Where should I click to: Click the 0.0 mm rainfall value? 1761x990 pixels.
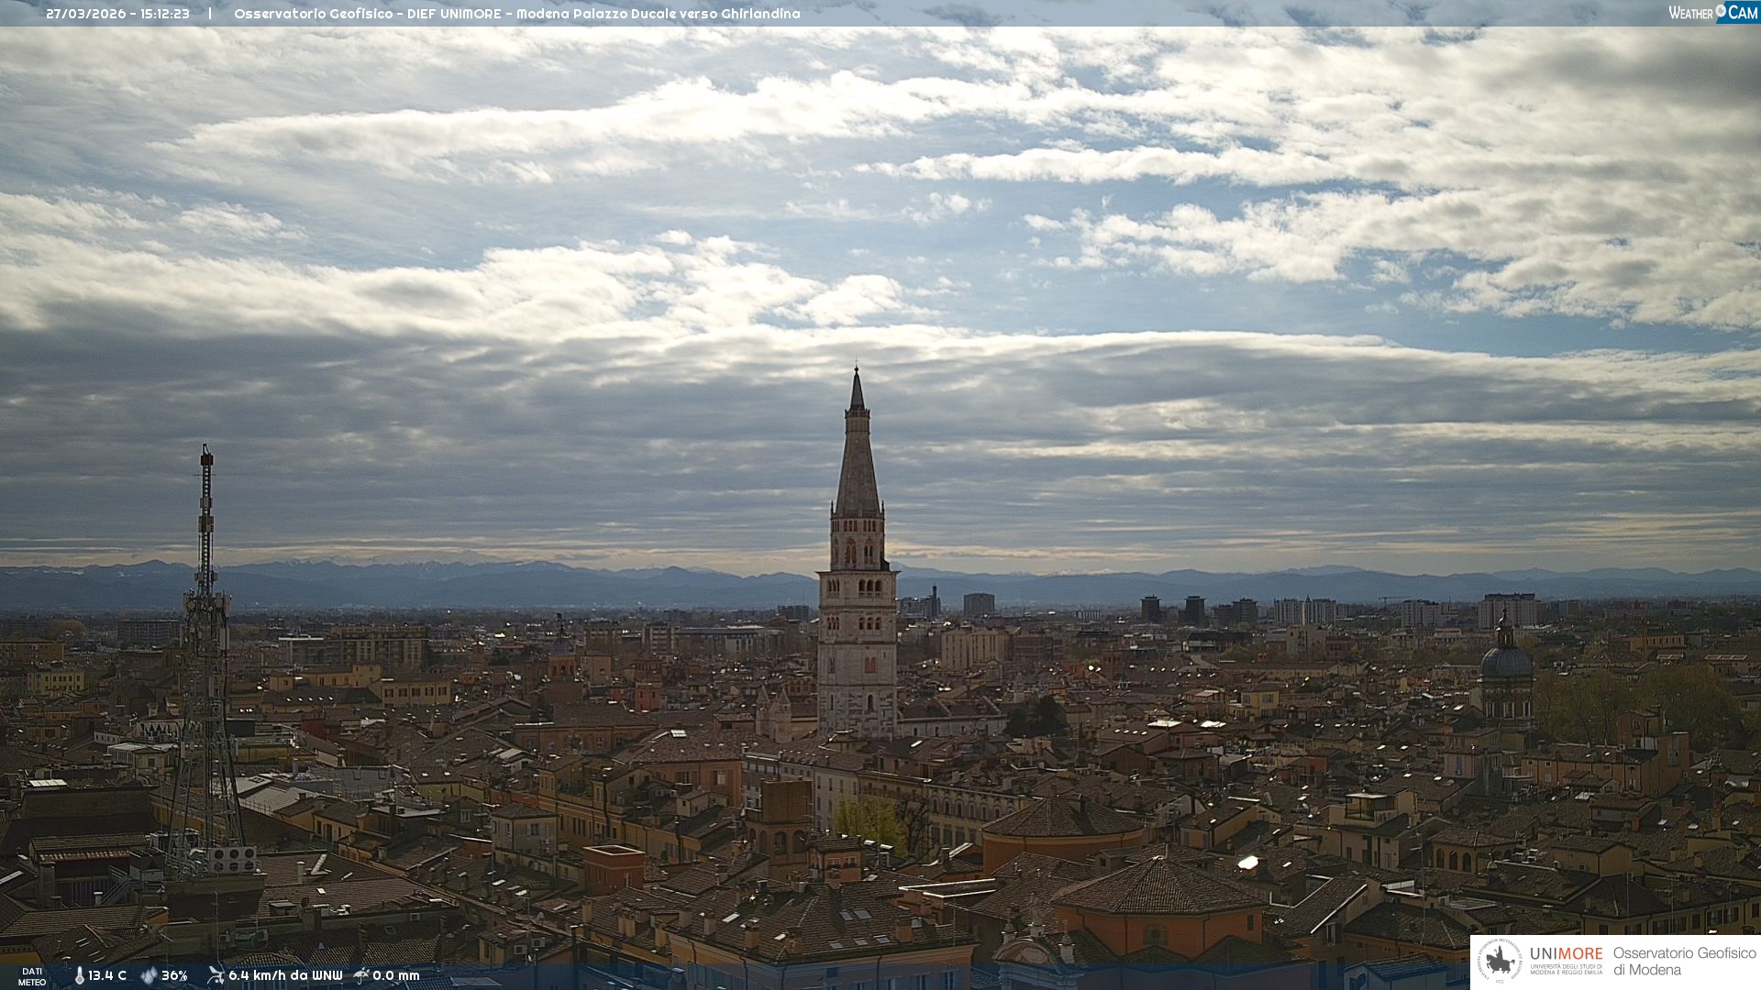[x=395, y=976]
